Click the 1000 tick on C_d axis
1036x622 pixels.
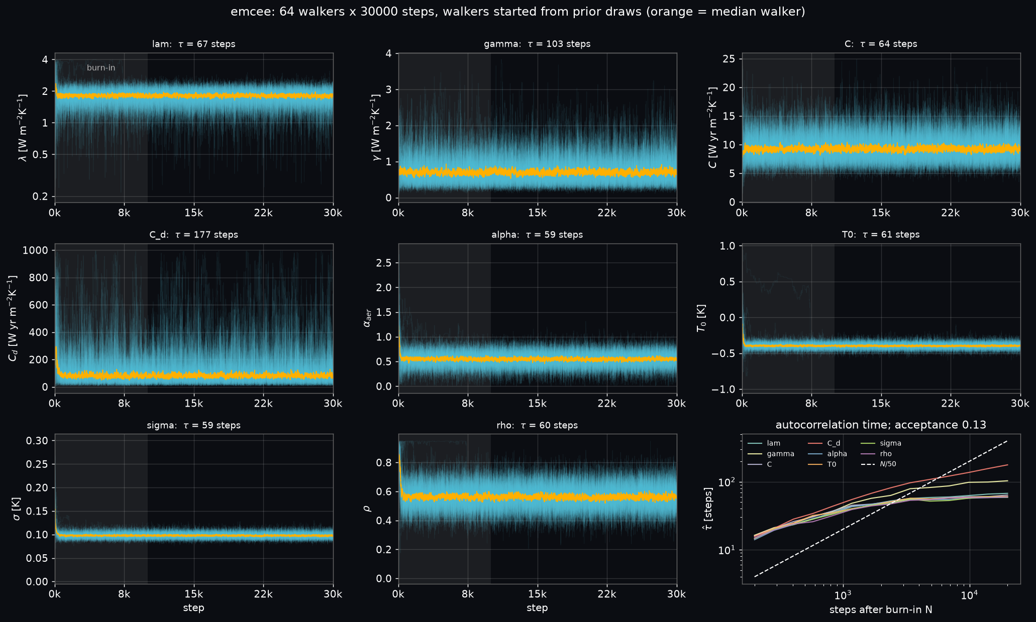[x=36, y=251]
